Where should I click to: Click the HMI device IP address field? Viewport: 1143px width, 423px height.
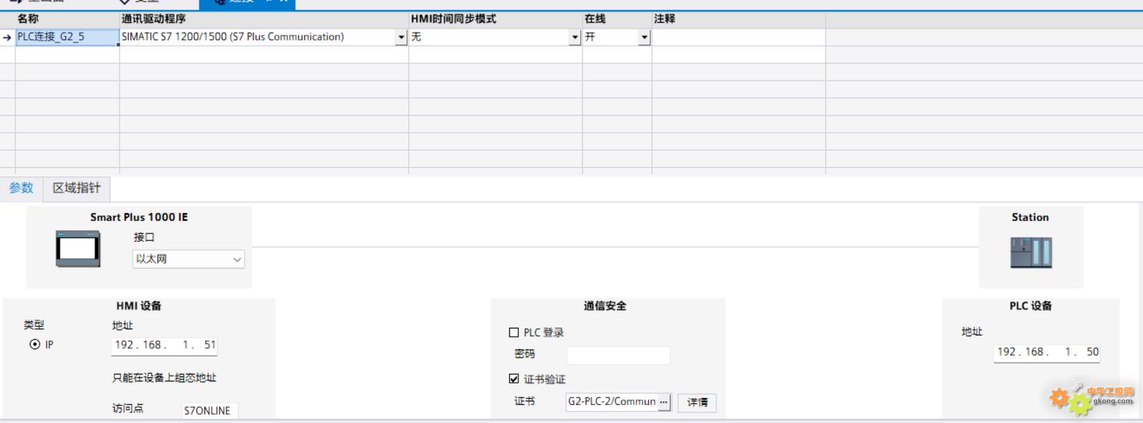tap(165, 345)
